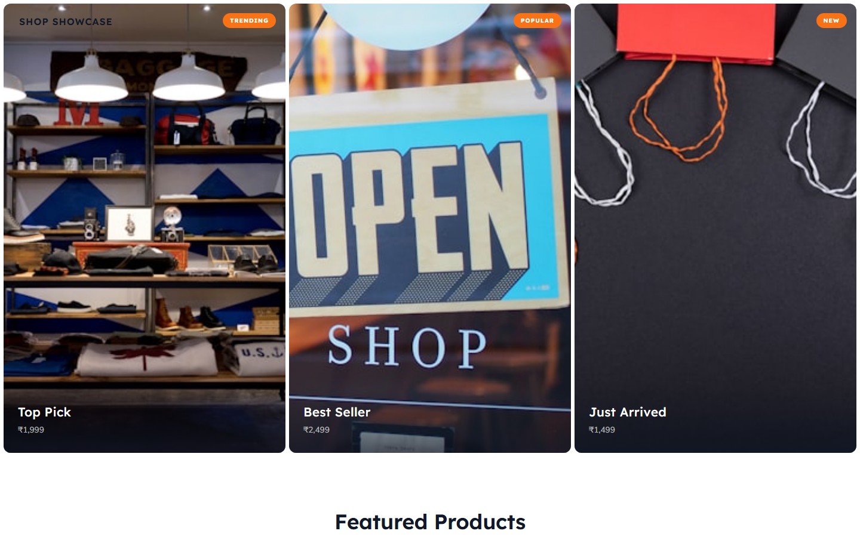860x537 pixels.
Task: Click the Featured Products heading
Action: (x=430, y=522)
